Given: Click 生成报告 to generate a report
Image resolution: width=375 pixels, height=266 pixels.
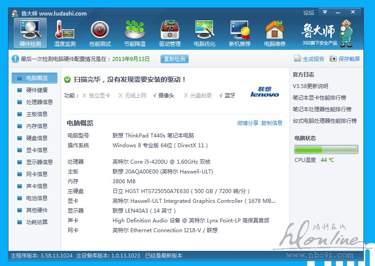Looking at the screenshot, I should [x=310, y=59].
